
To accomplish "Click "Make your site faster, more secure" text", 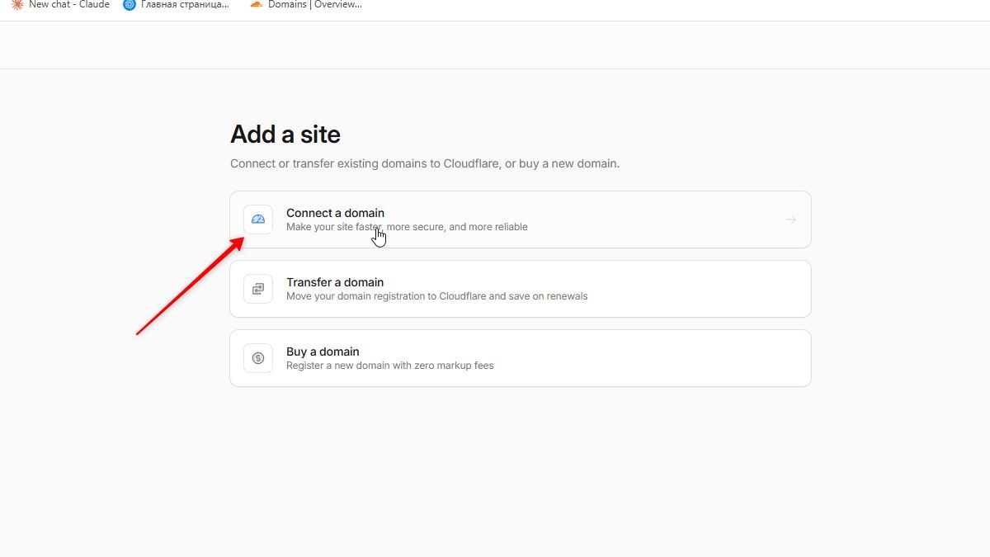I will click(407, 227).
